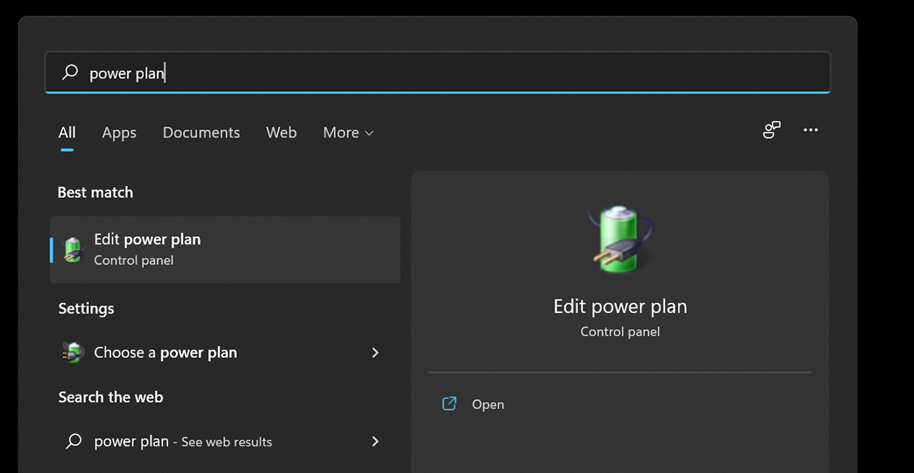Open the three-dot options menu
Image resolution: width=914 pixels, height=473 pixels.
[x=810, y=130]
